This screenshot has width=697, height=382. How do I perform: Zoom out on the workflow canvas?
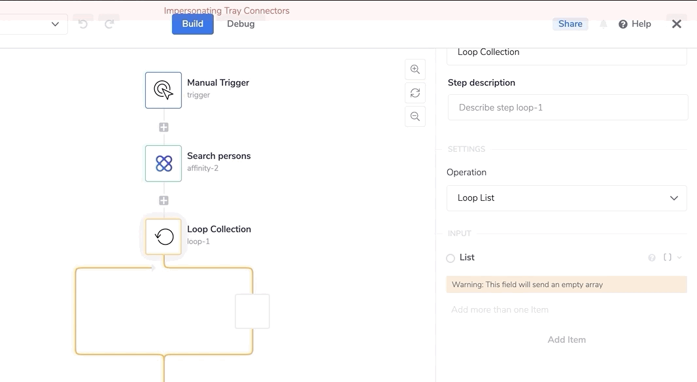pyautogui.click(x=415, y=116)
